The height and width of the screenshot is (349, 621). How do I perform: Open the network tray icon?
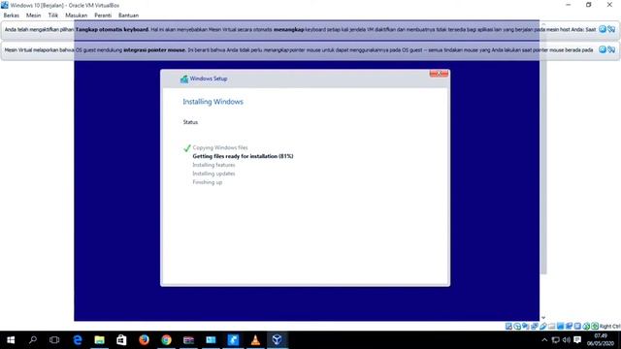(x=556, y=340)
